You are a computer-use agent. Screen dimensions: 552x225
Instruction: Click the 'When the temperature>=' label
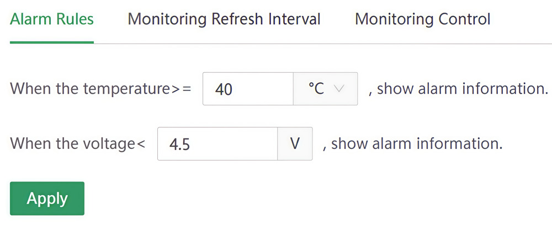click(101, 89)
